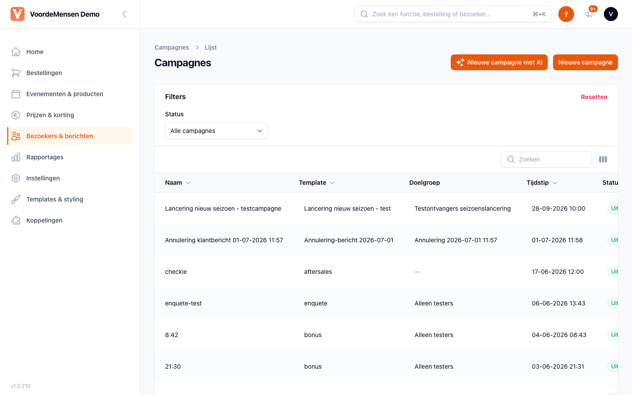Open Bestellingen in the sidebar
This screenshot has width=632, height=395.
pos(70,73)
